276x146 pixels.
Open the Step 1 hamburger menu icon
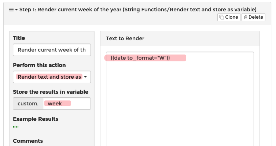11,10
